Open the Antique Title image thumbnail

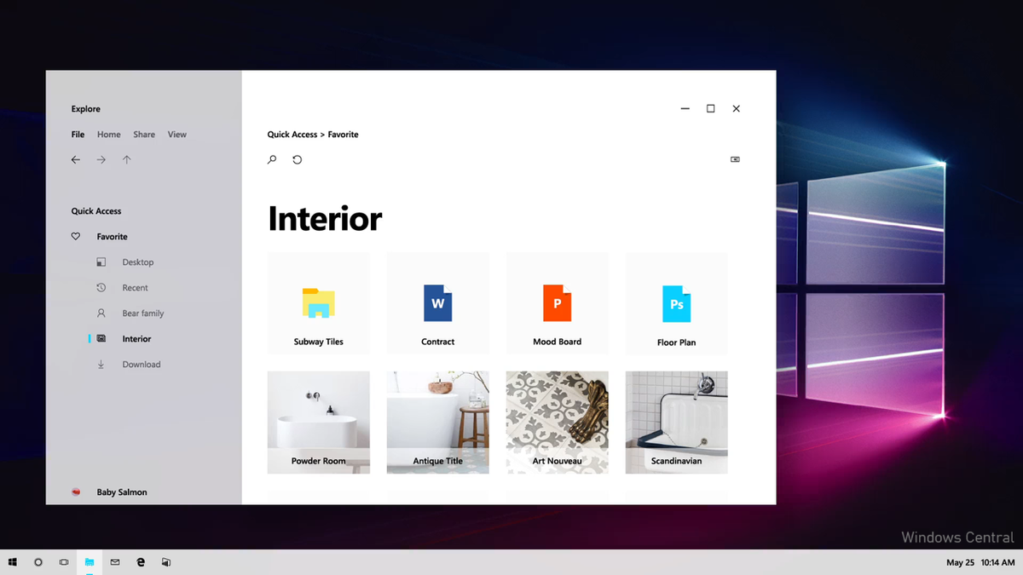pyautogui.click(x=437, y=421)
